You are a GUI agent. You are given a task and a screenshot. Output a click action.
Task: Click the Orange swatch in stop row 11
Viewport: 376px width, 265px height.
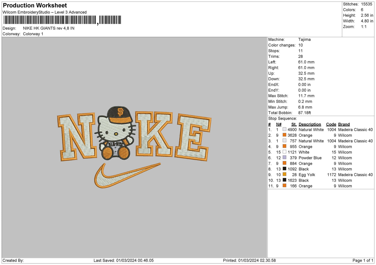(x=284, y=186)
